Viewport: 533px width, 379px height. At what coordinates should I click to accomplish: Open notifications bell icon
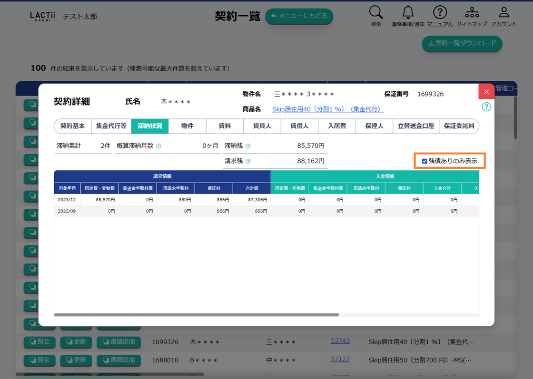[x=408, y=13]
